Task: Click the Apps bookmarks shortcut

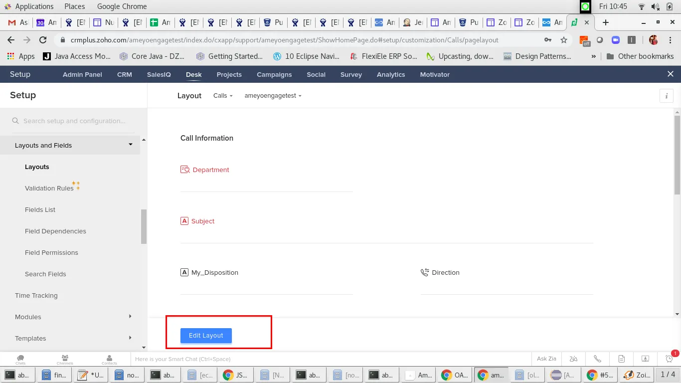Action: 21,56
